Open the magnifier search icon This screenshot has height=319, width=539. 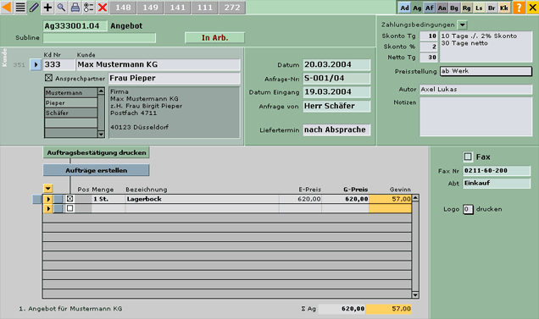pyautogui.click(x=62, y=8)
